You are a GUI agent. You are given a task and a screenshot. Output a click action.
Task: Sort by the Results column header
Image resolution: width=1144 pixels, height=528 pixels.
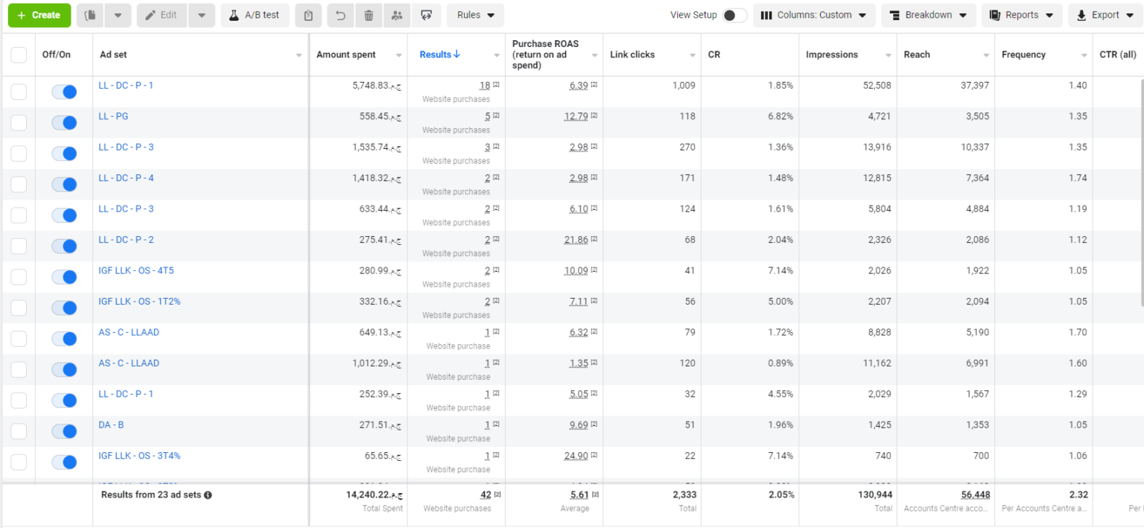click(439, 55)
